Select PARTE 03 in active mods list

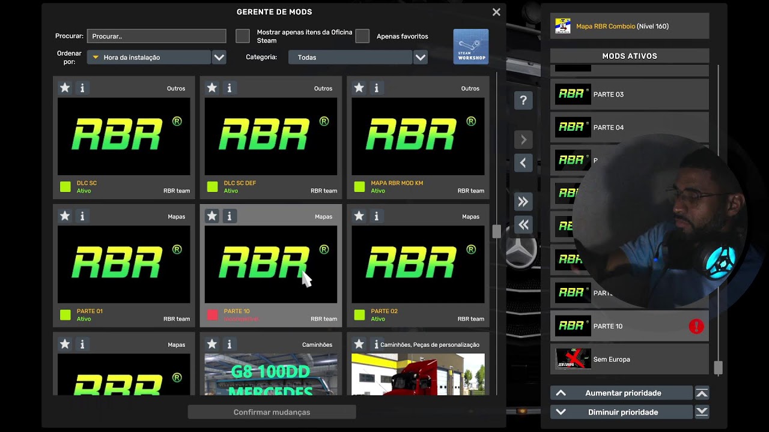coord(630,94)
